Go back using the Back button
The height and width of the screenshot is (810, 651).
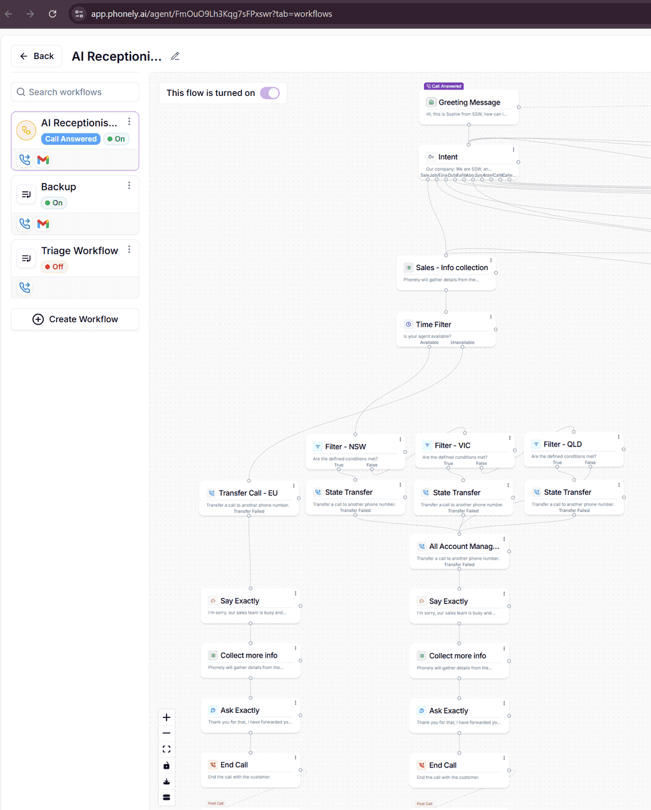click(37, 57)
